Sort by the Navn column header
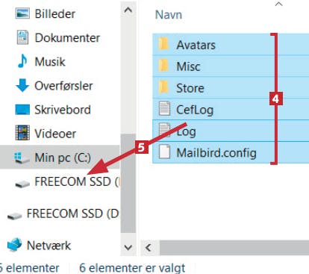The width and height of the screenshot is (309, 274). point(169,15)
